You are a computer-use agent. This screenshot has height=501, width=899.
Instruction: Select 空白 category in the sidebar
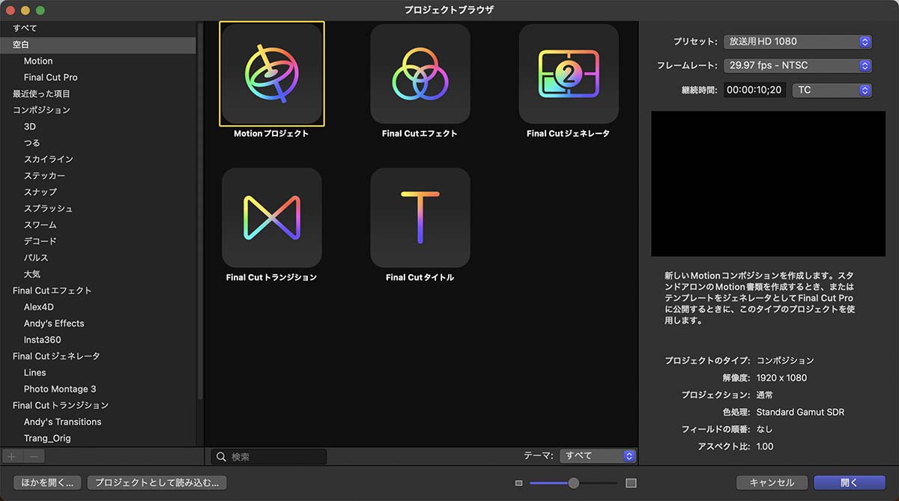coord(98,44)
